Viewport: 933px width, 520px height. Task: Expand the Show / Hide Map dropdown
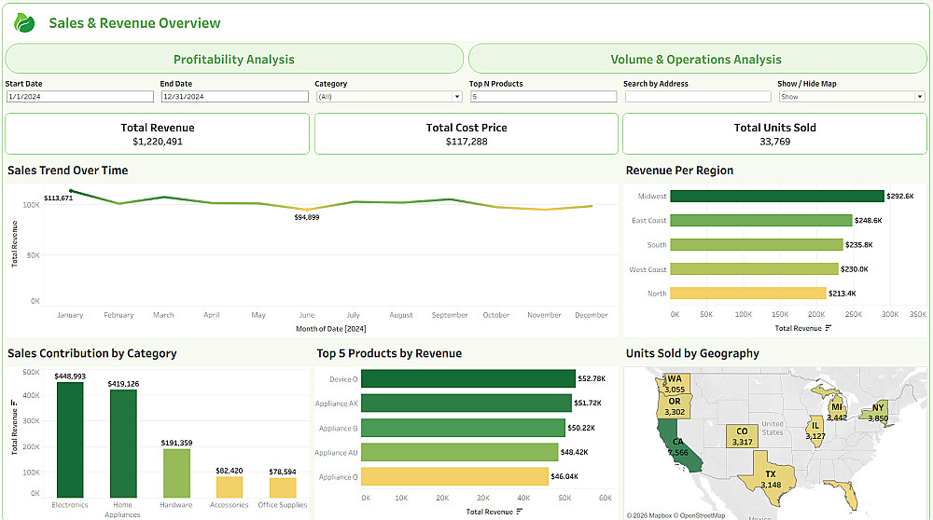pos(851,97)
